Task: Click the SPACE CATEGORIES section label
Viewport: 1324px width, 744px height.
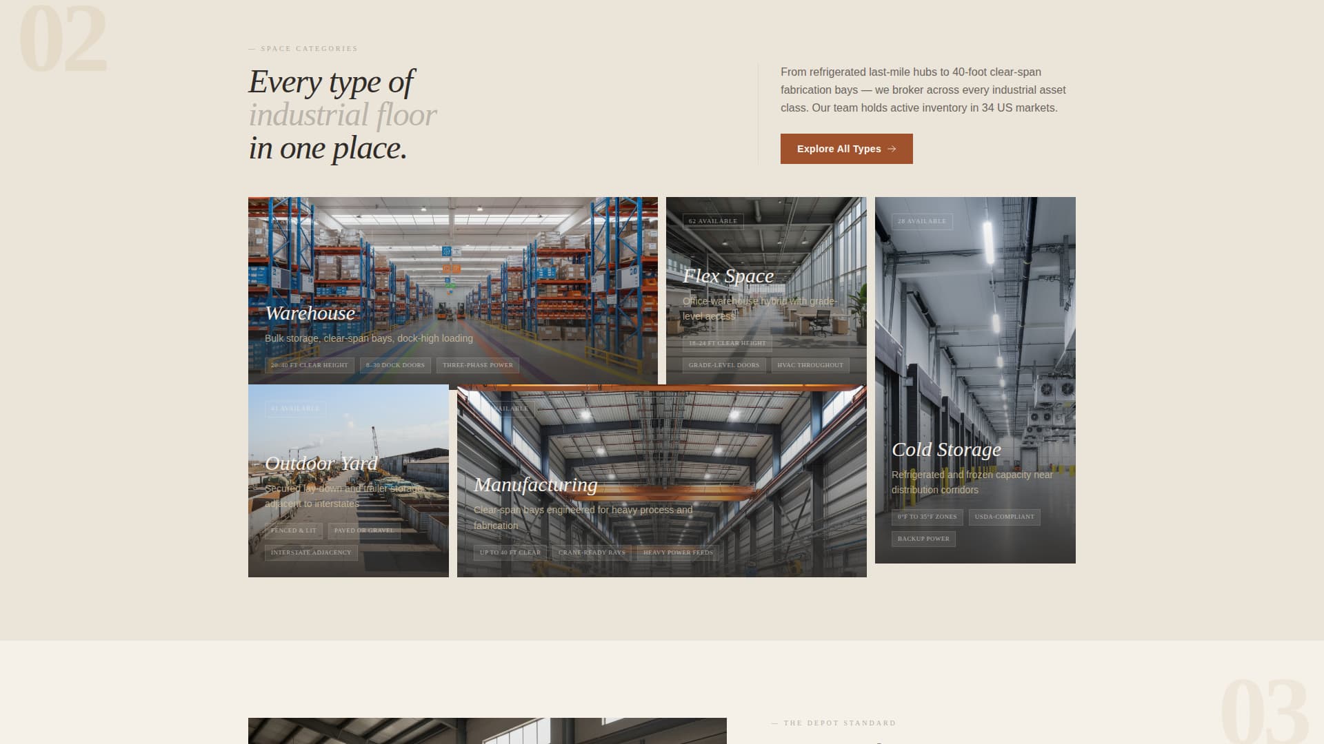Action: coord(302,48)
